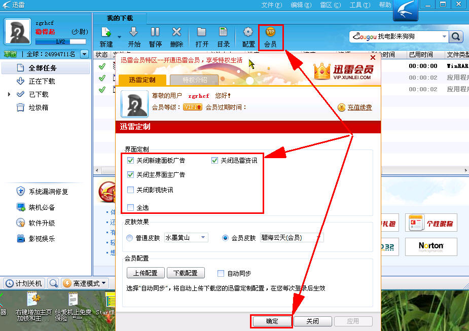Uncheck 关闭新建面板广告 checkbox
The height and width of the screenshot is (331, 469).
point(130,161)
